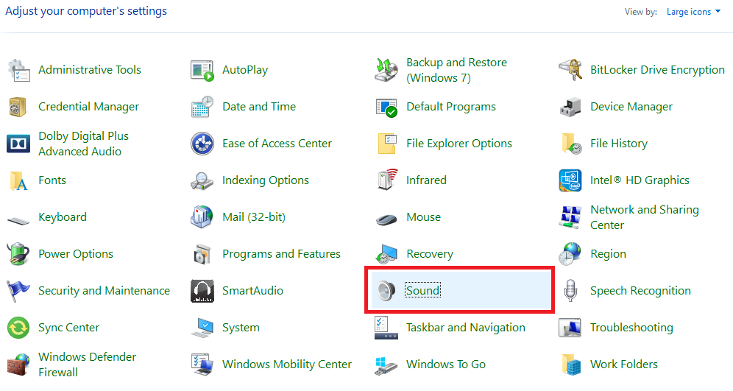This screenshot has width=733, height=391.
Task: Select the Device Manager icon
Action: tap(570, 107)
